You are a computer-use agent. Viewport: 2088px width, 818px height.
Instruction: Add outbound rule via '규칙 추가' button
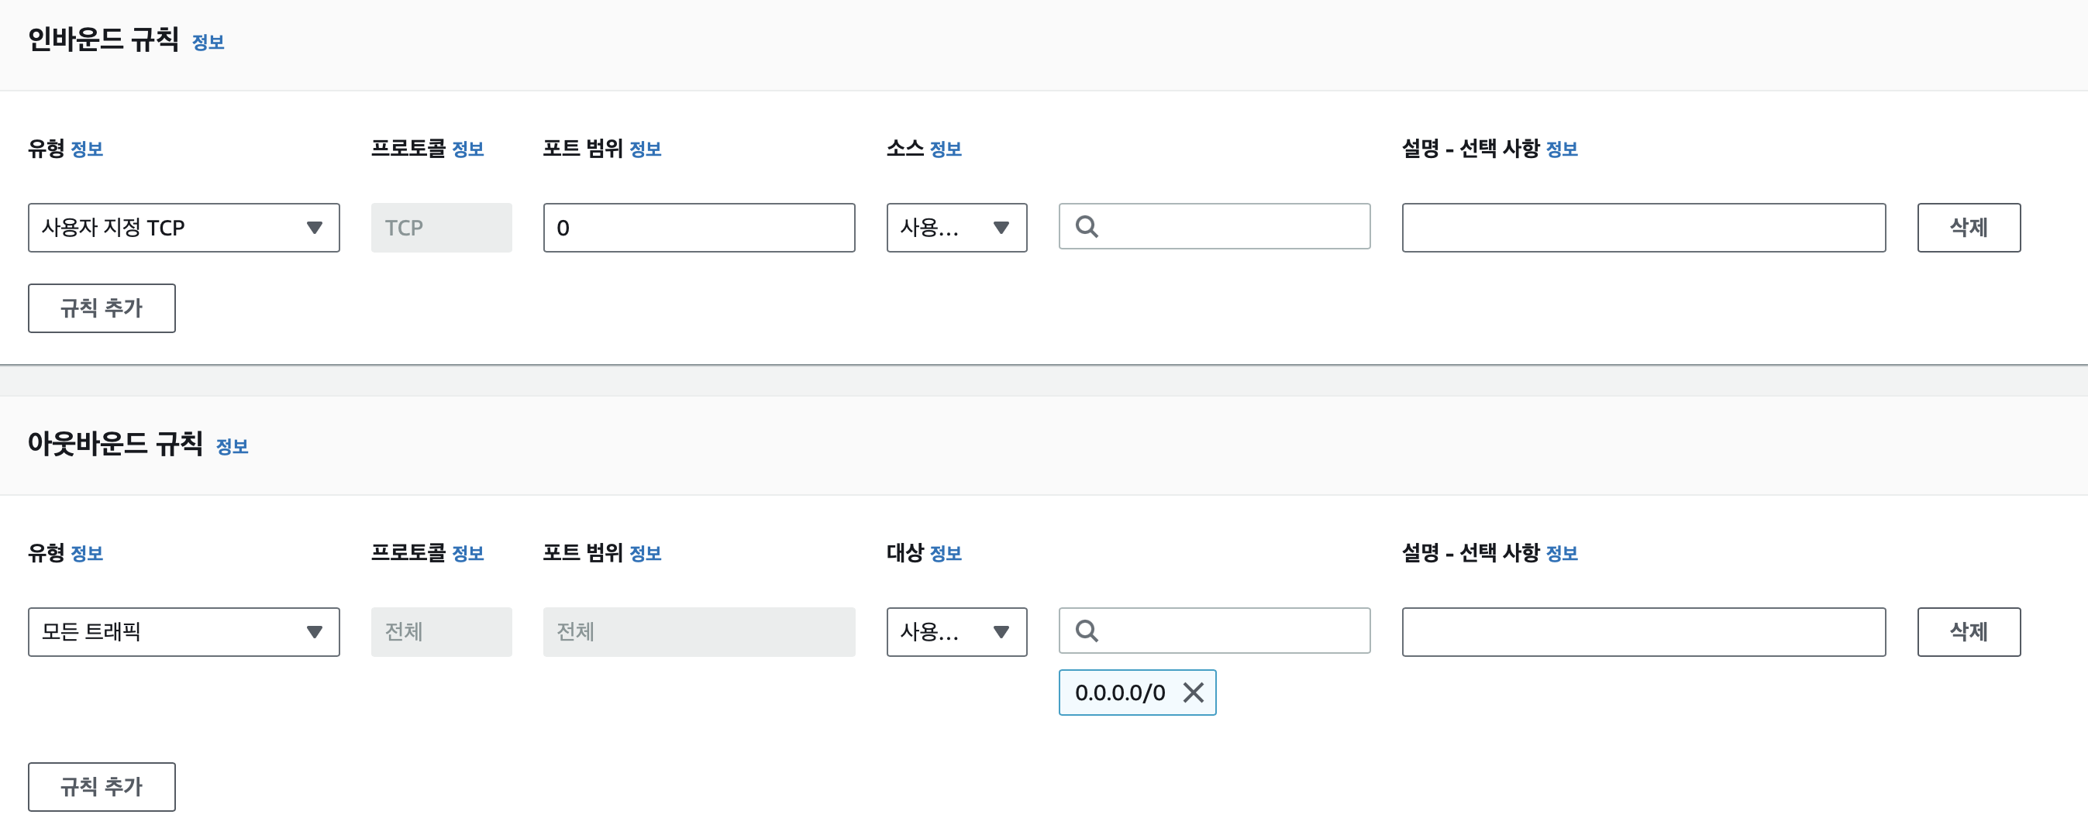(x=102, y=786)
